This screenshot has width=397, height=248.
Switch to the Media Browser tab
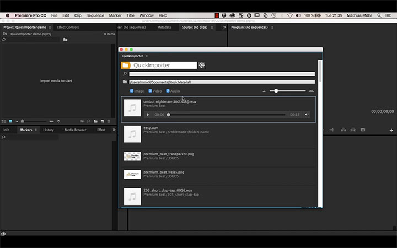pos(75,130)
